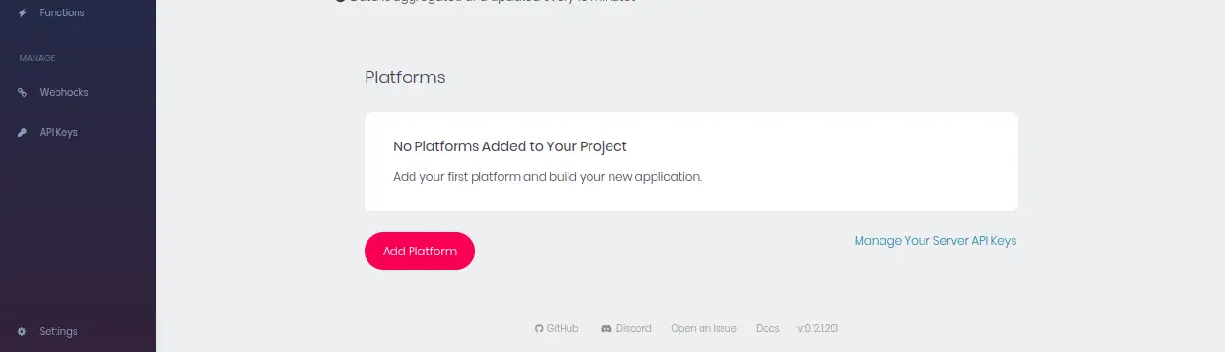Go to the Webhooks sidebar label

[64, 93]
